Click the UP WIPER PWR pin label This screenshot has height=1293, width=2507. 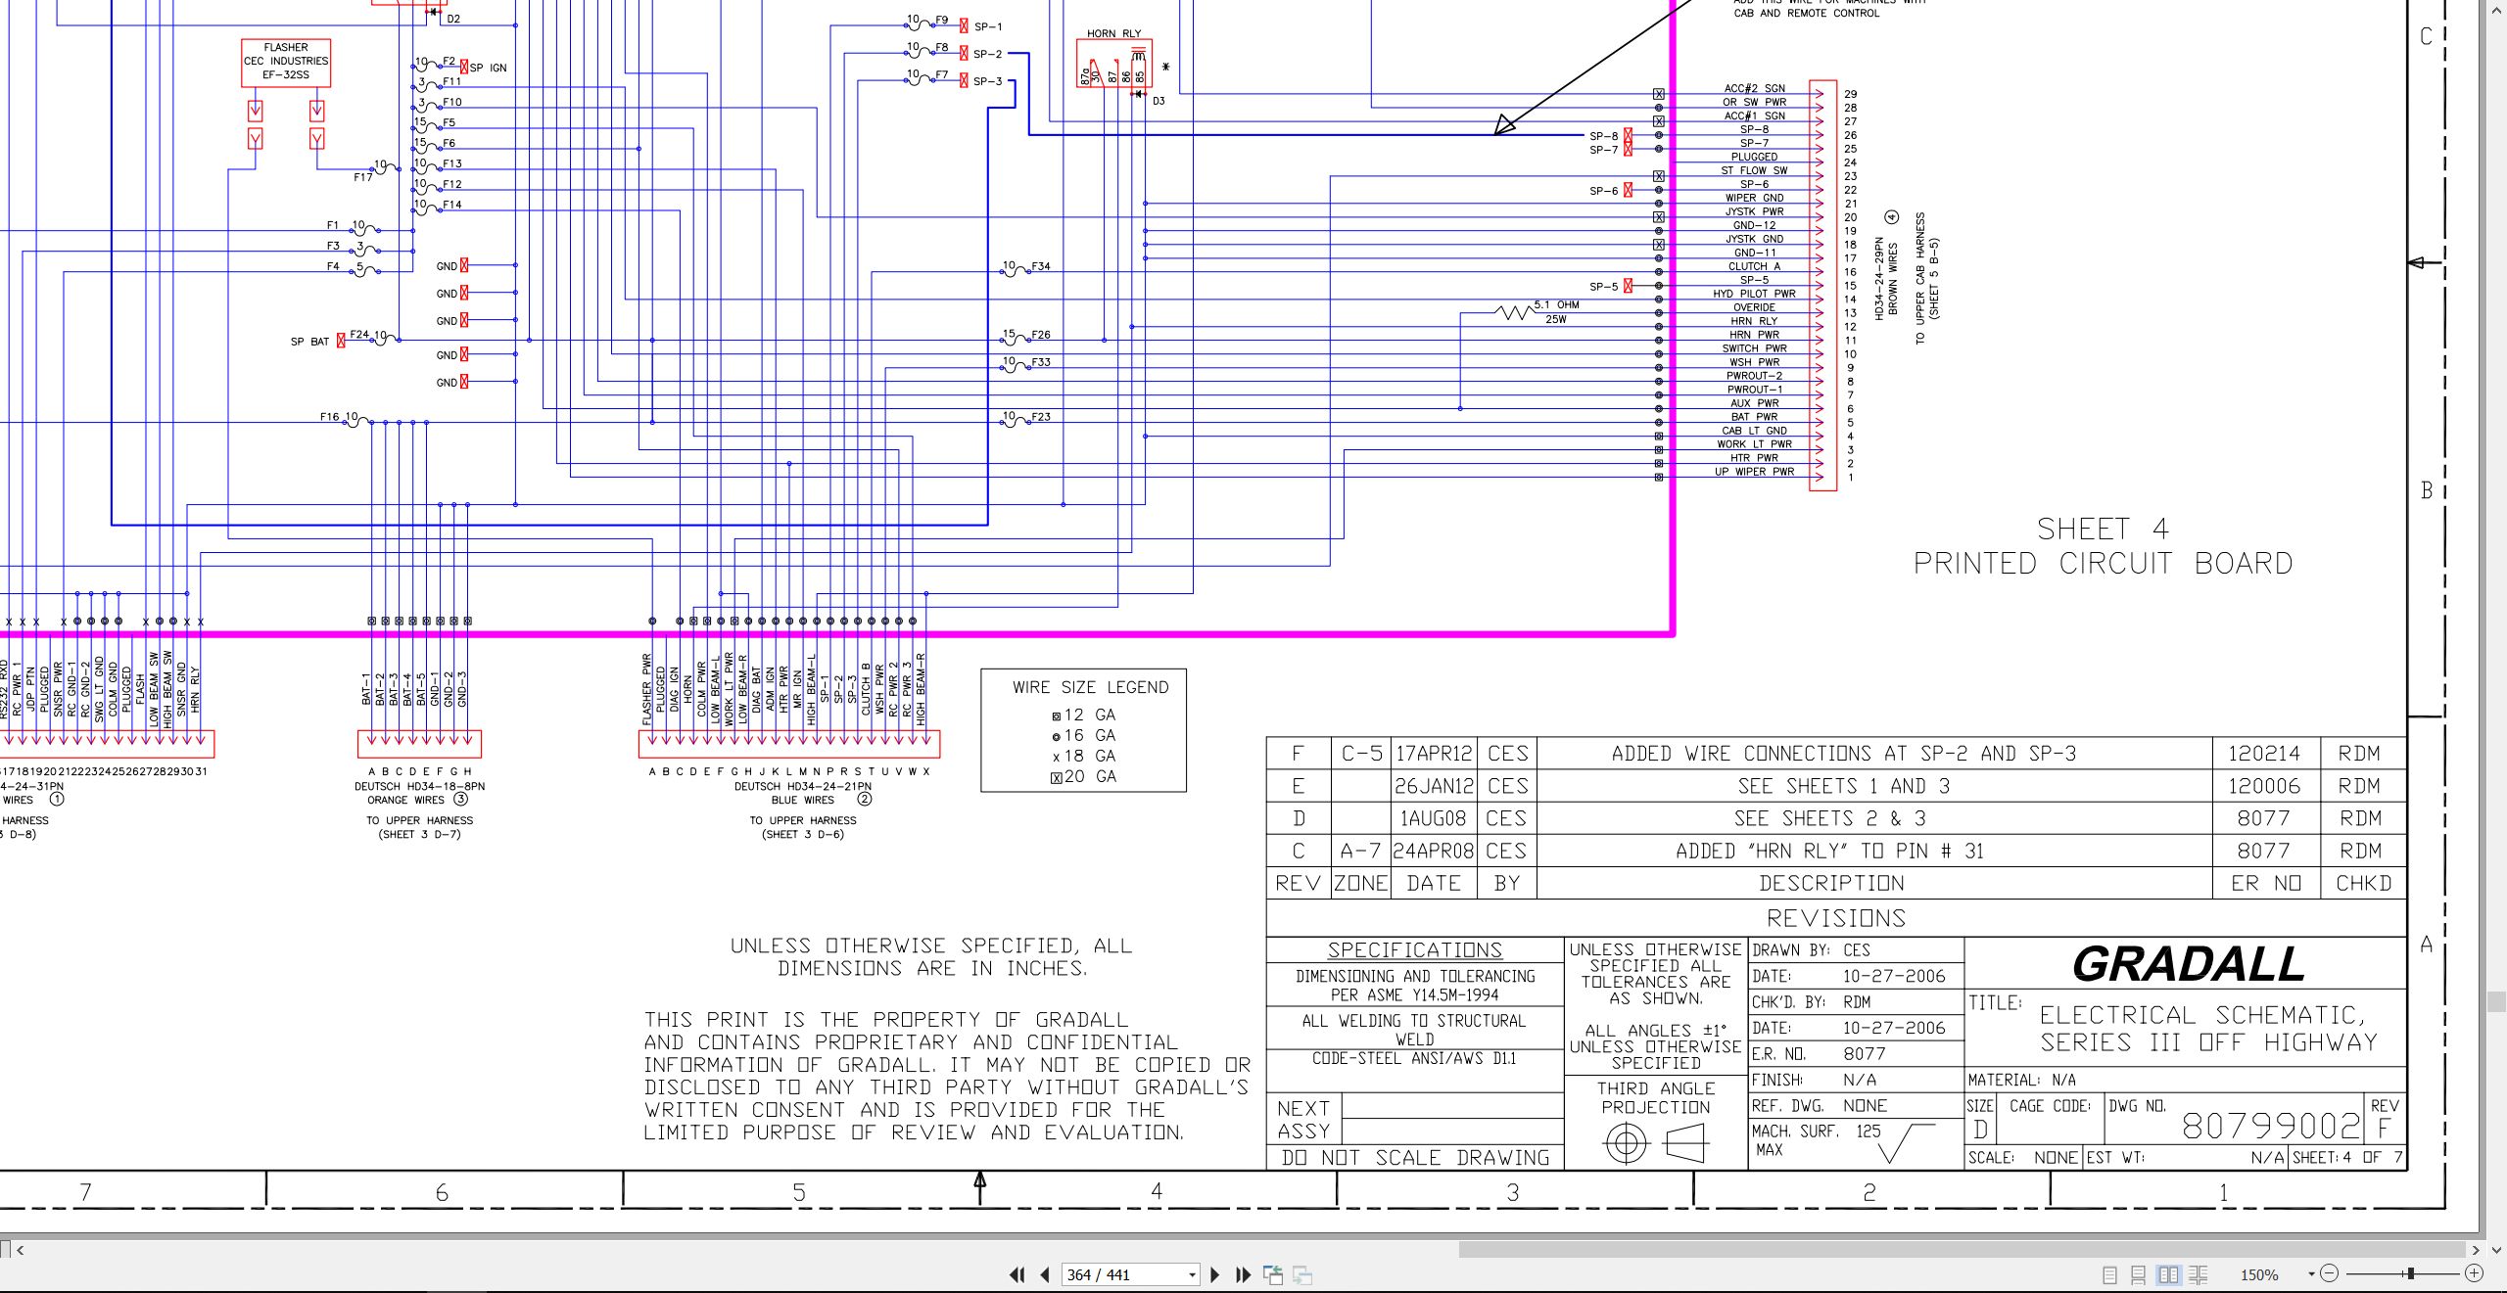point(1754,472)
